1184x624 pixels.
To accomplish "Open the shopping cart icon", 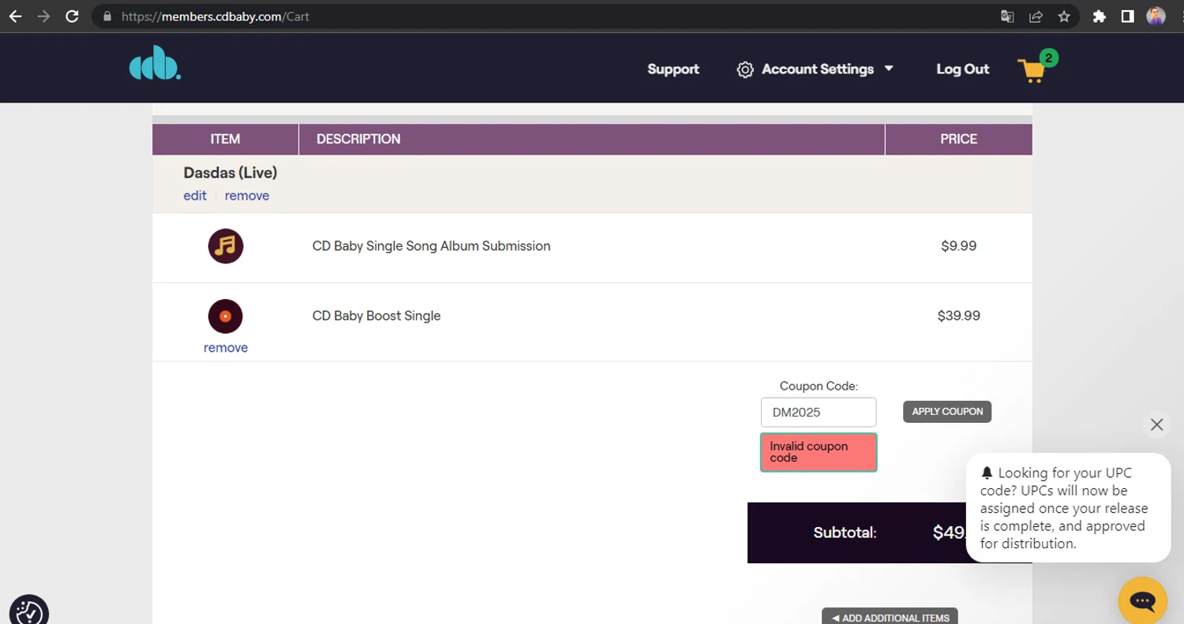I will pyautogui.click(x=1032, y=71).
